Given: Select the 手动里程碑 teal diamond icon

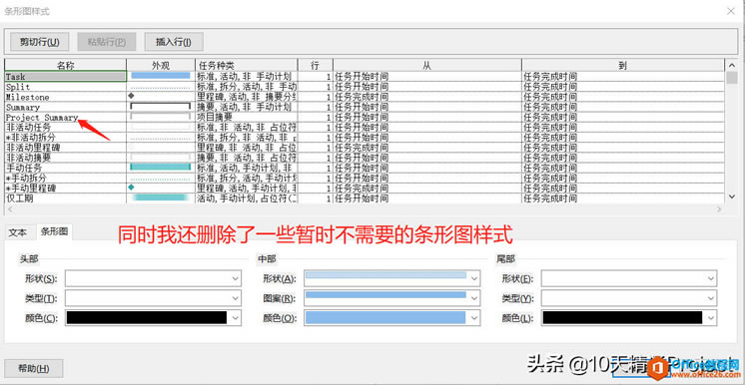Looking at the screenshot, I should pos(132,188).
